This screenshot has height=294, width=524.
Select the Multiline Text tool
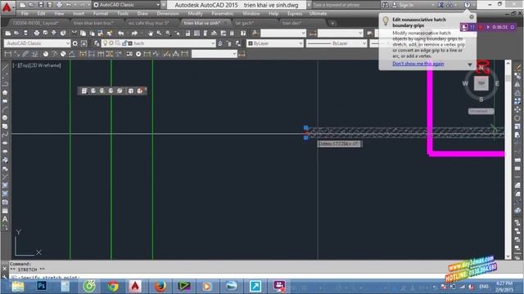coord(5,220)
